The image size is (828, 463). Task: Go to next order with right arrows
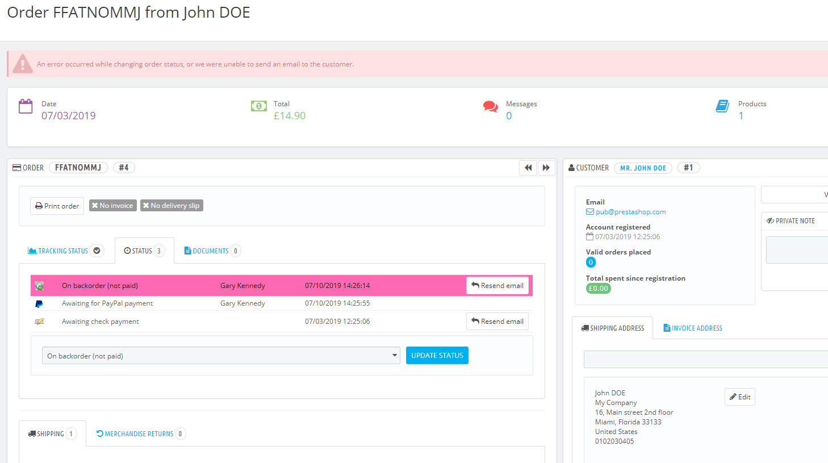pos(546,168)
